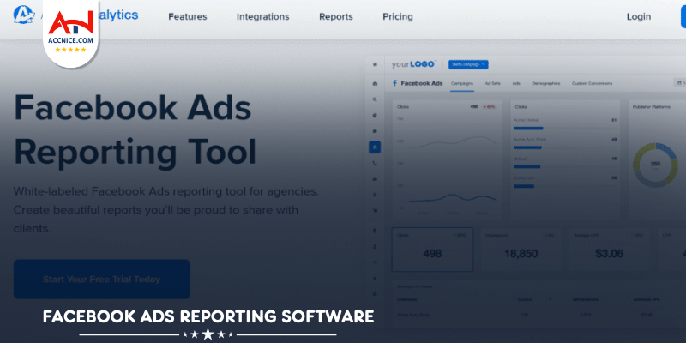Select the Average CPC $3.06 card
The width and height of the screenshot is (686, 343).
coord(609,250)
